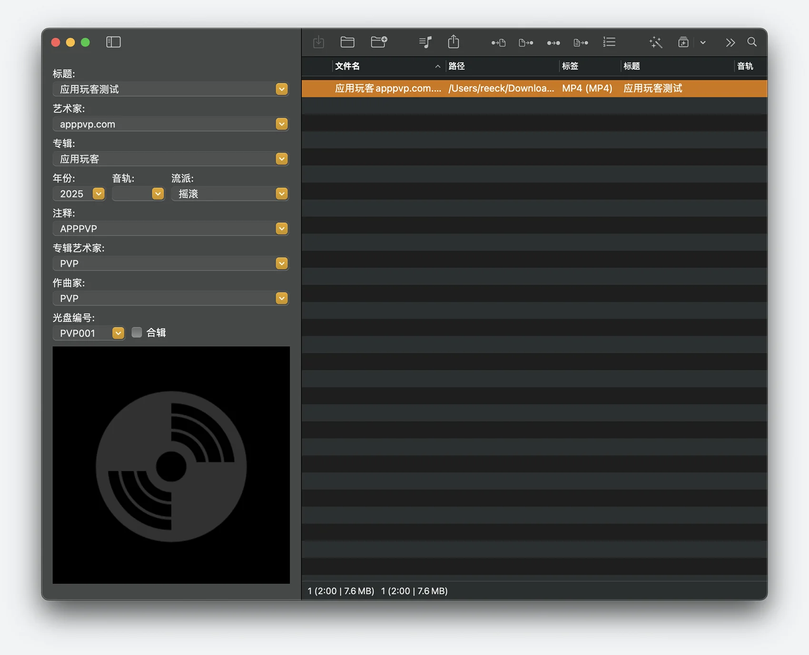The image size is (809, 655).
Task: Click the folder-with-plus toolbar icon
Action: click(x=379, y=42)
